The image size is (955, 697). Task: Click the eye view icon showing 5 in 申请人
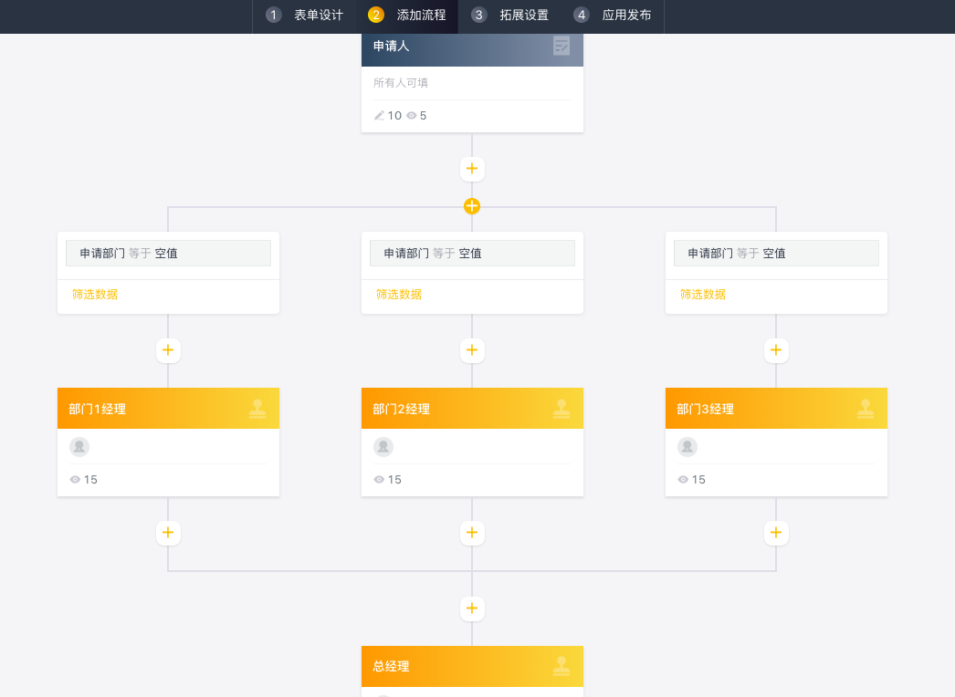coord(412,116)
